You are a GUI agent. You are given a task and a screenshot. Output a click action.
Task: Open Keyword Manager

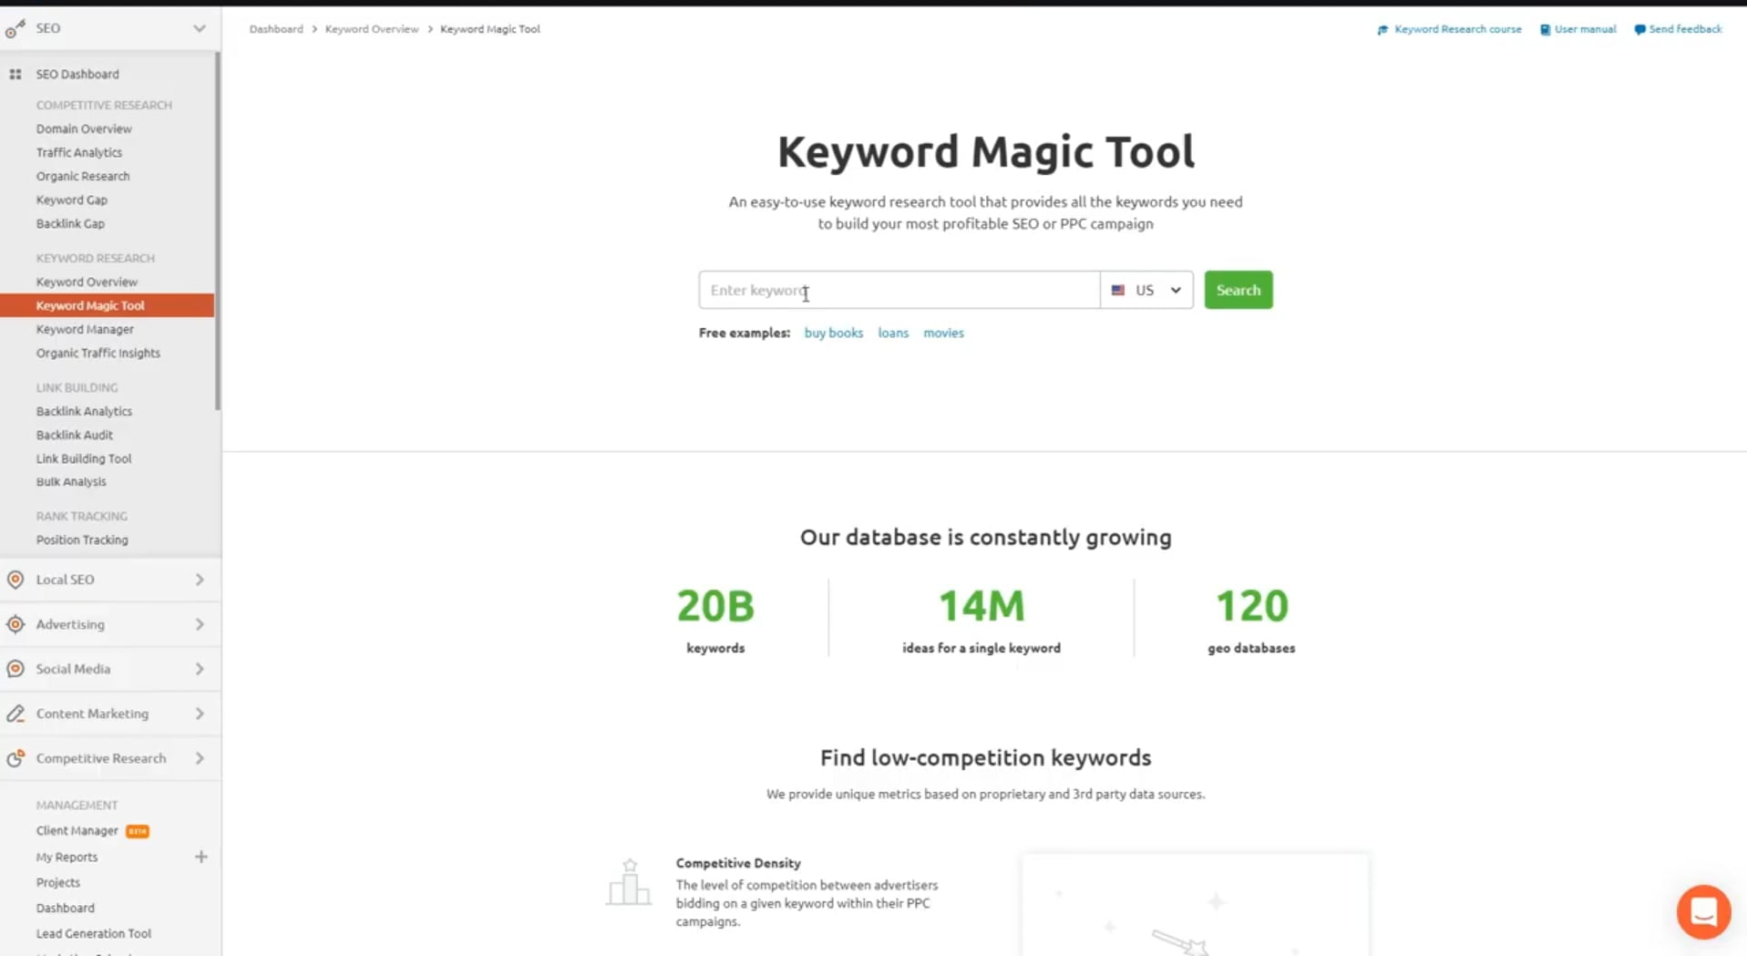(85, 329)
